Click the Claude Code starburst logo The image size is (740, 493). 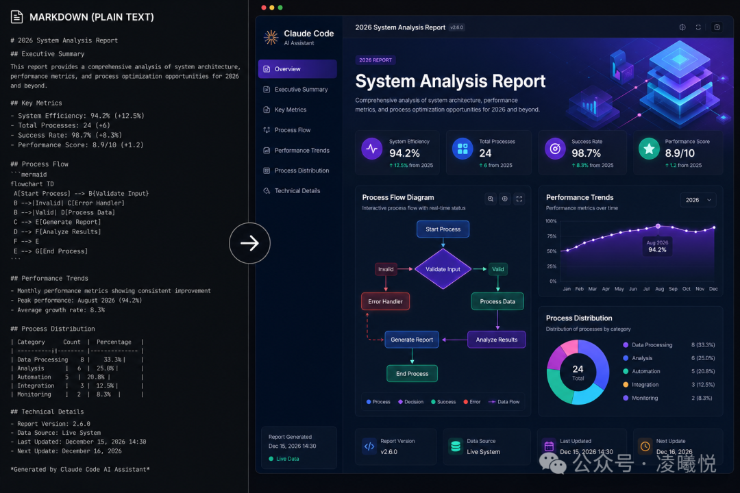point(271,37)
